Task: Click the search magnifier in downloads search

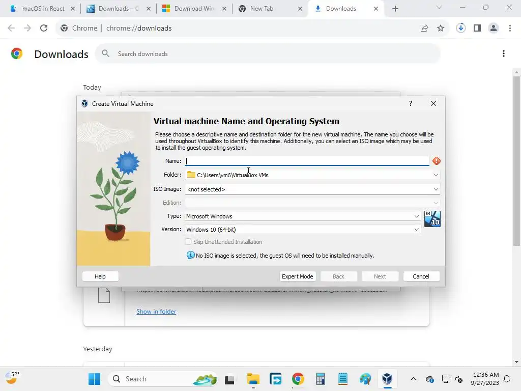Action: 106,53
